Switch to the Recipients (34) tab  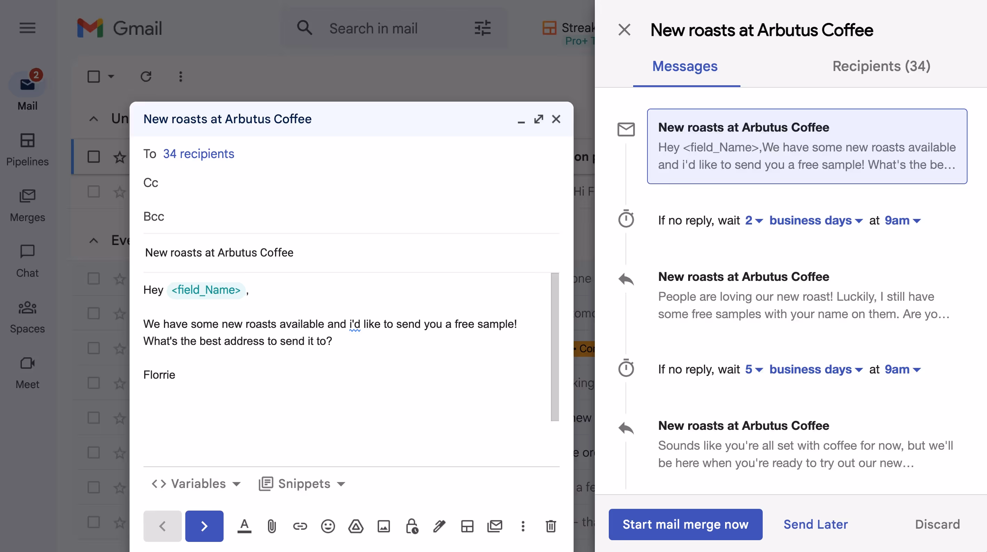(881, 66)
